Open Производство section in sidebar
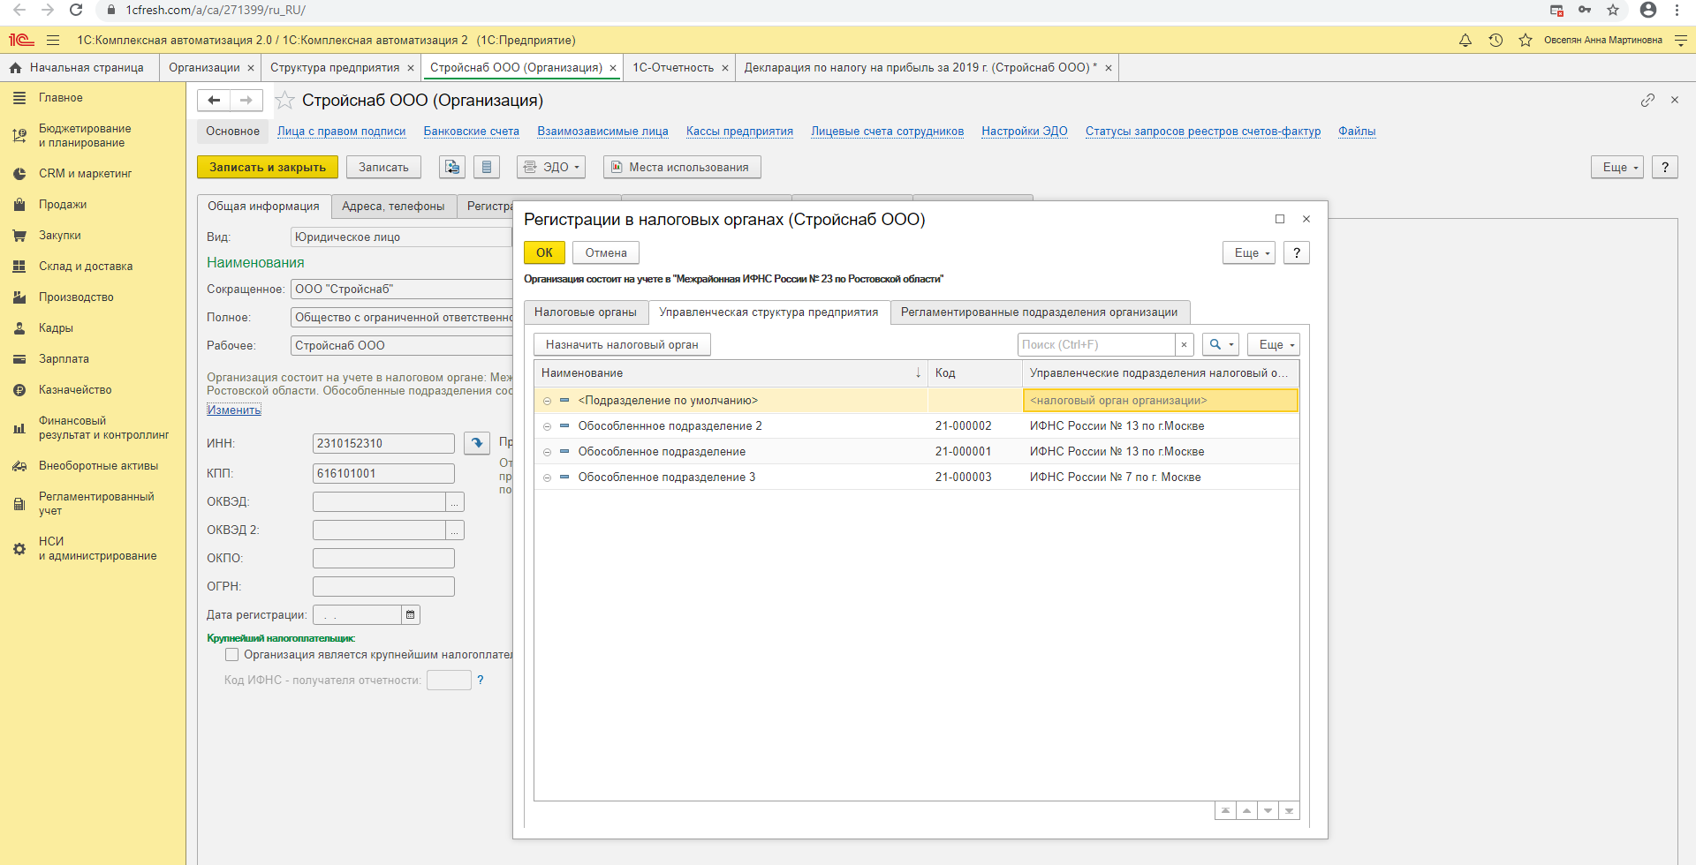The width and height of the screenshot is (1696, 865). pos(76,297)
